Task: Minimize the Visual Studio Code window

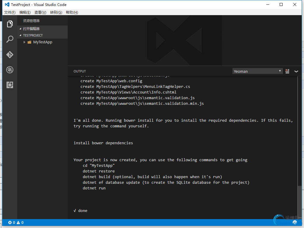Action: pyautogui.click(x=268, y=4)
